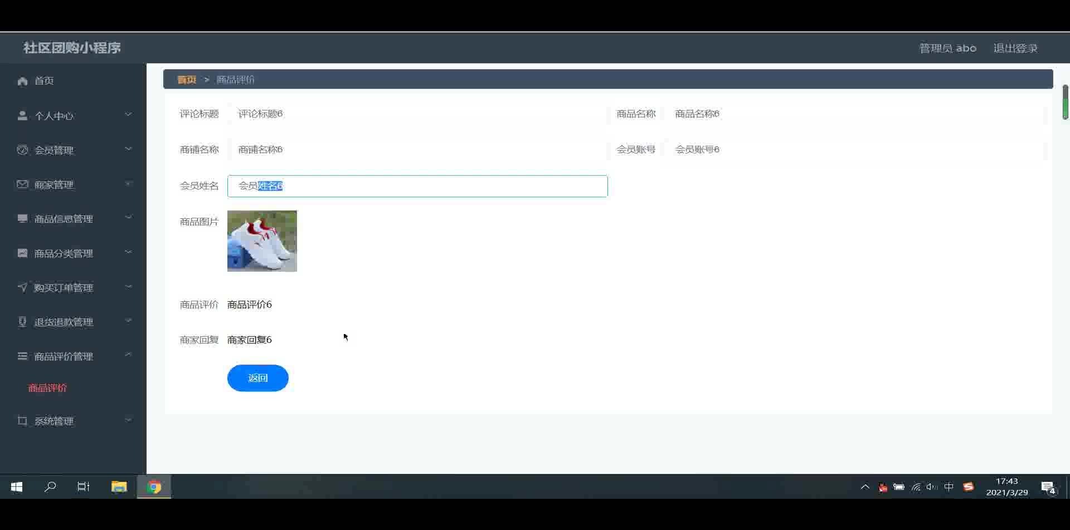Expand the 商品分类管理 menu chevron
Screen dimensions: 1070x530
pos(128,252)
